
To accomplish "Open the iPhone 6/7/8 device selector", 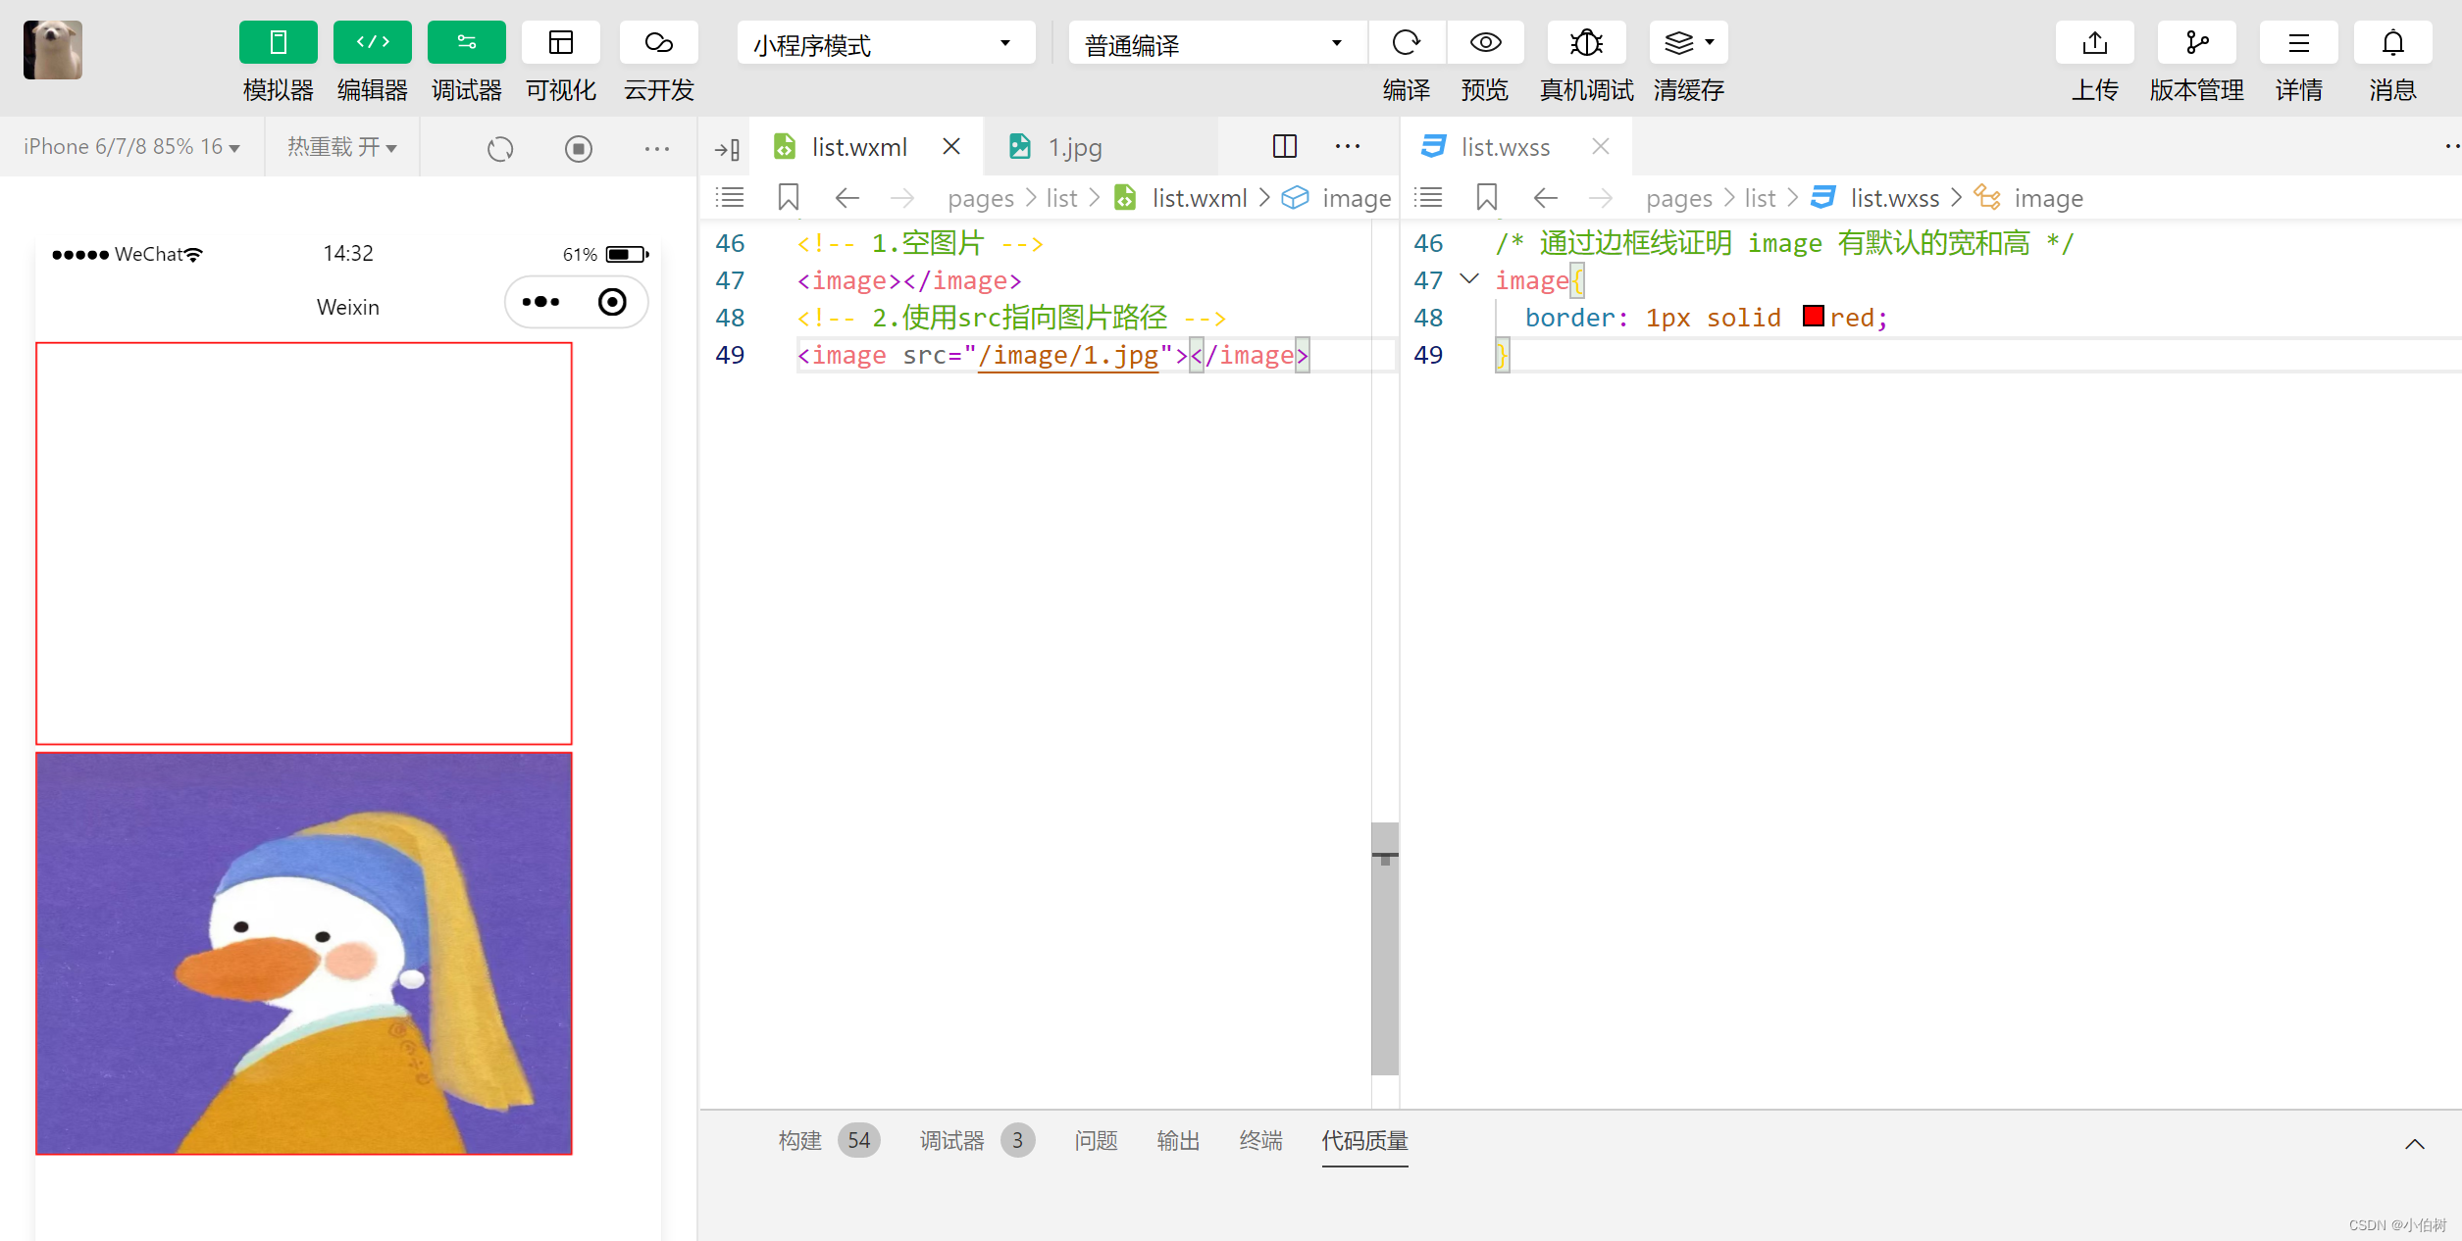I will pos(131,147).
